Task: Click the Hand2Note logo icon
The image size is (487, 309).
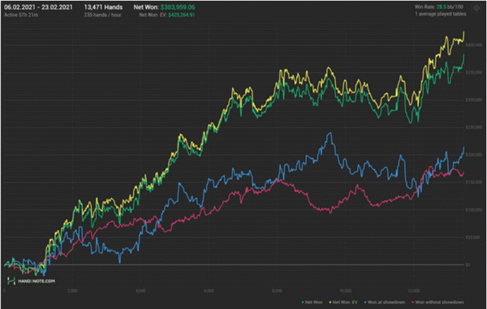Action: 11,281
